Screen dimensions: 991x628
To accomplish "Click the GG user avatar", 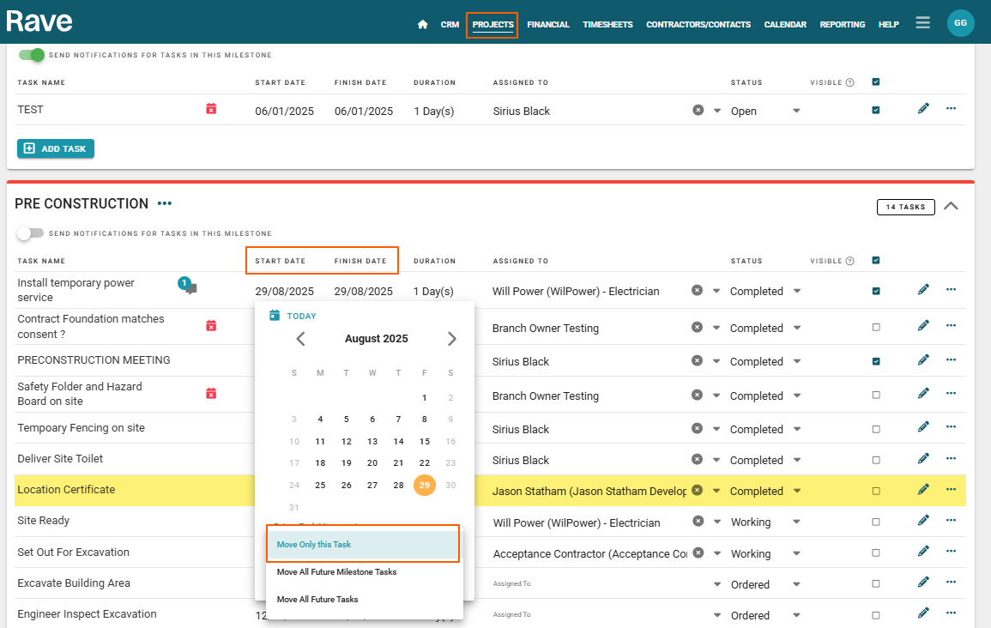I will coord(960,23).
